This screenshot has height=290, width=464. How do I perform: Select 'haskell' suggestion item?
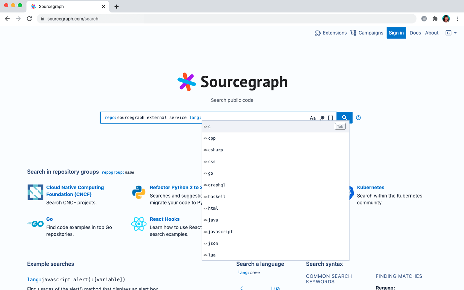point(217,197)
